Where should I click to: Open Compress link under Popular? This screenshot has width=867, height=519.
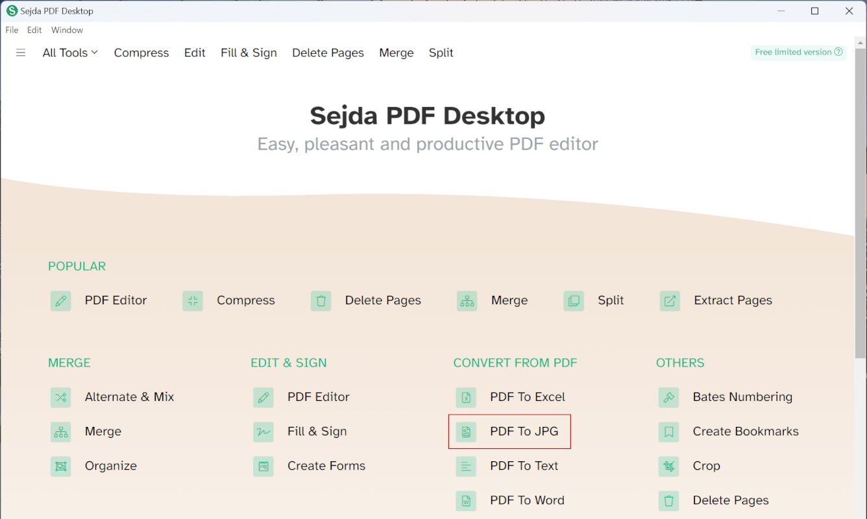coord(246,300)
